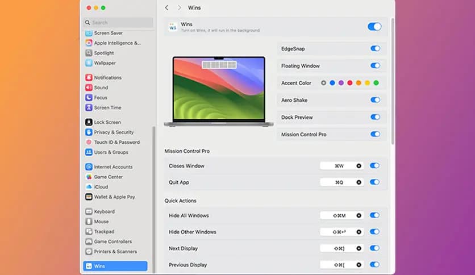
Task: Open the Trackpad settings label
Action: [x=104, y=231]
